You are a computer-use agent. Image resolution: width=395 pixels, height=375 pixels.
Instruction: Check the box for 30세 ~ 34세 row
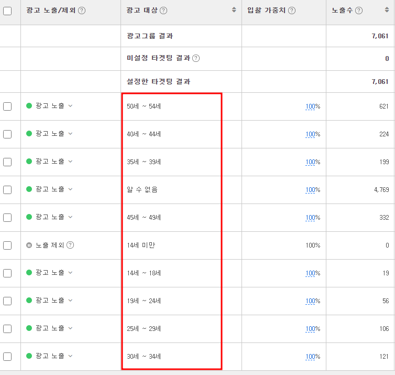point(7,356)
